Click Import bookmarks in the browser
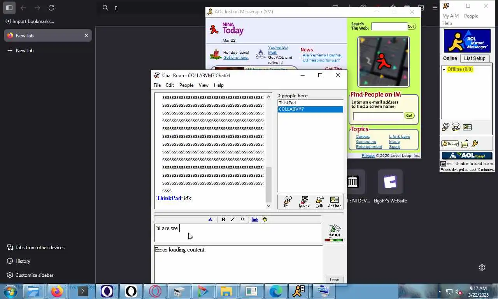The height and width of the screenshot is (299, 498). coord(30,21)
